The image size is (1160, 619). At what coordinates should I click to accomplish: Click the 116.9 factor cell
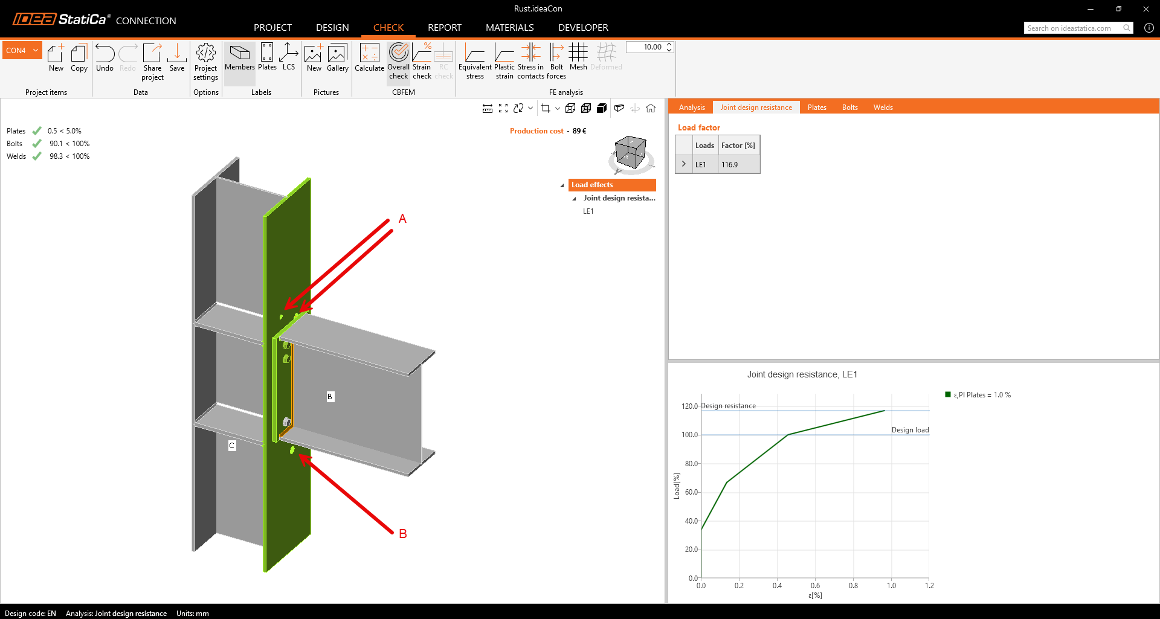point(739,164)
